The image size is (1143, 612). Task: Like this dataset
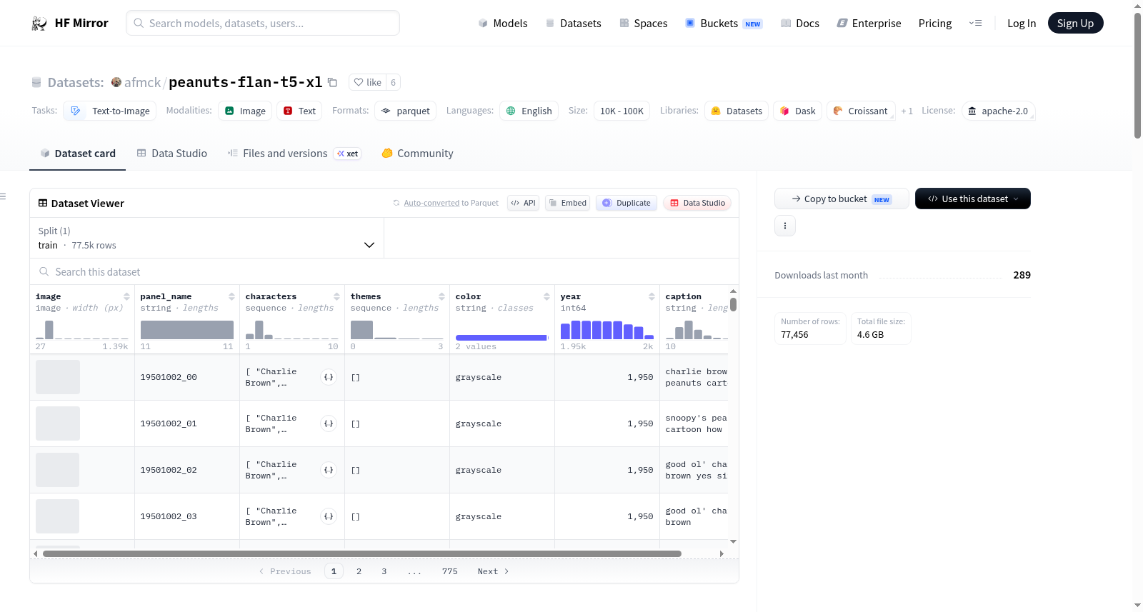click(367, 82)
